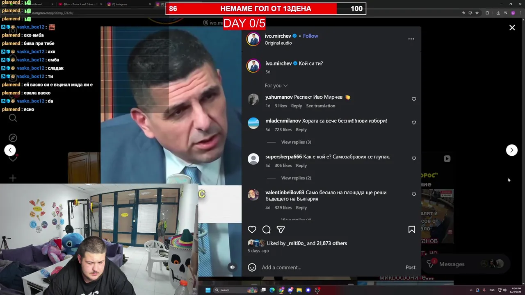Open y.shumanov's profile avatar
Viewport: 525px width, 295px height.
[253, 100]
